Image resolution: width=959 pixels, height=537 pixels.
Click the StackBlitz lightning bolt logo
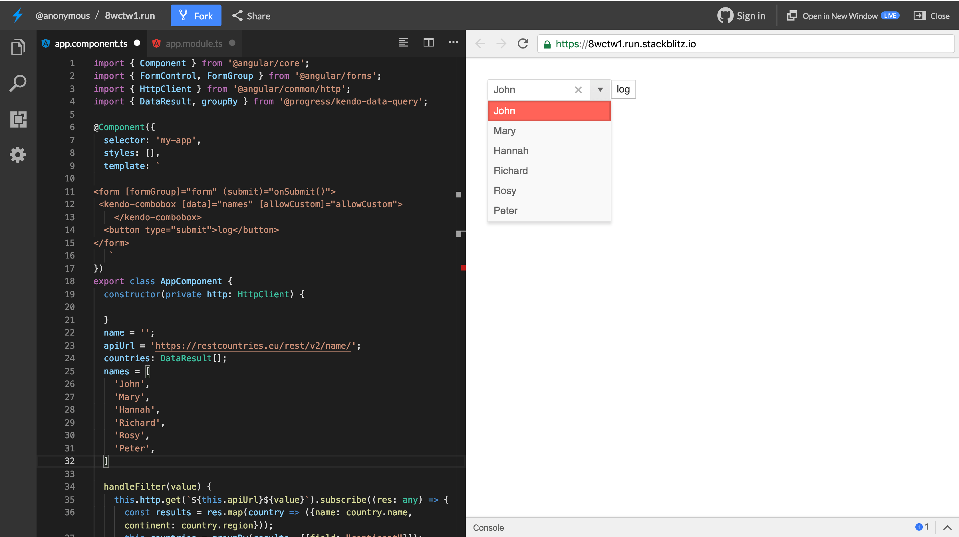click(x=17, y=15)
